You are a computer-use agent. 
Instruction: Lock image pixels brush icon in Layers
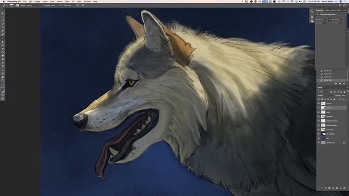pyautogui.click(x=325, y=99)
